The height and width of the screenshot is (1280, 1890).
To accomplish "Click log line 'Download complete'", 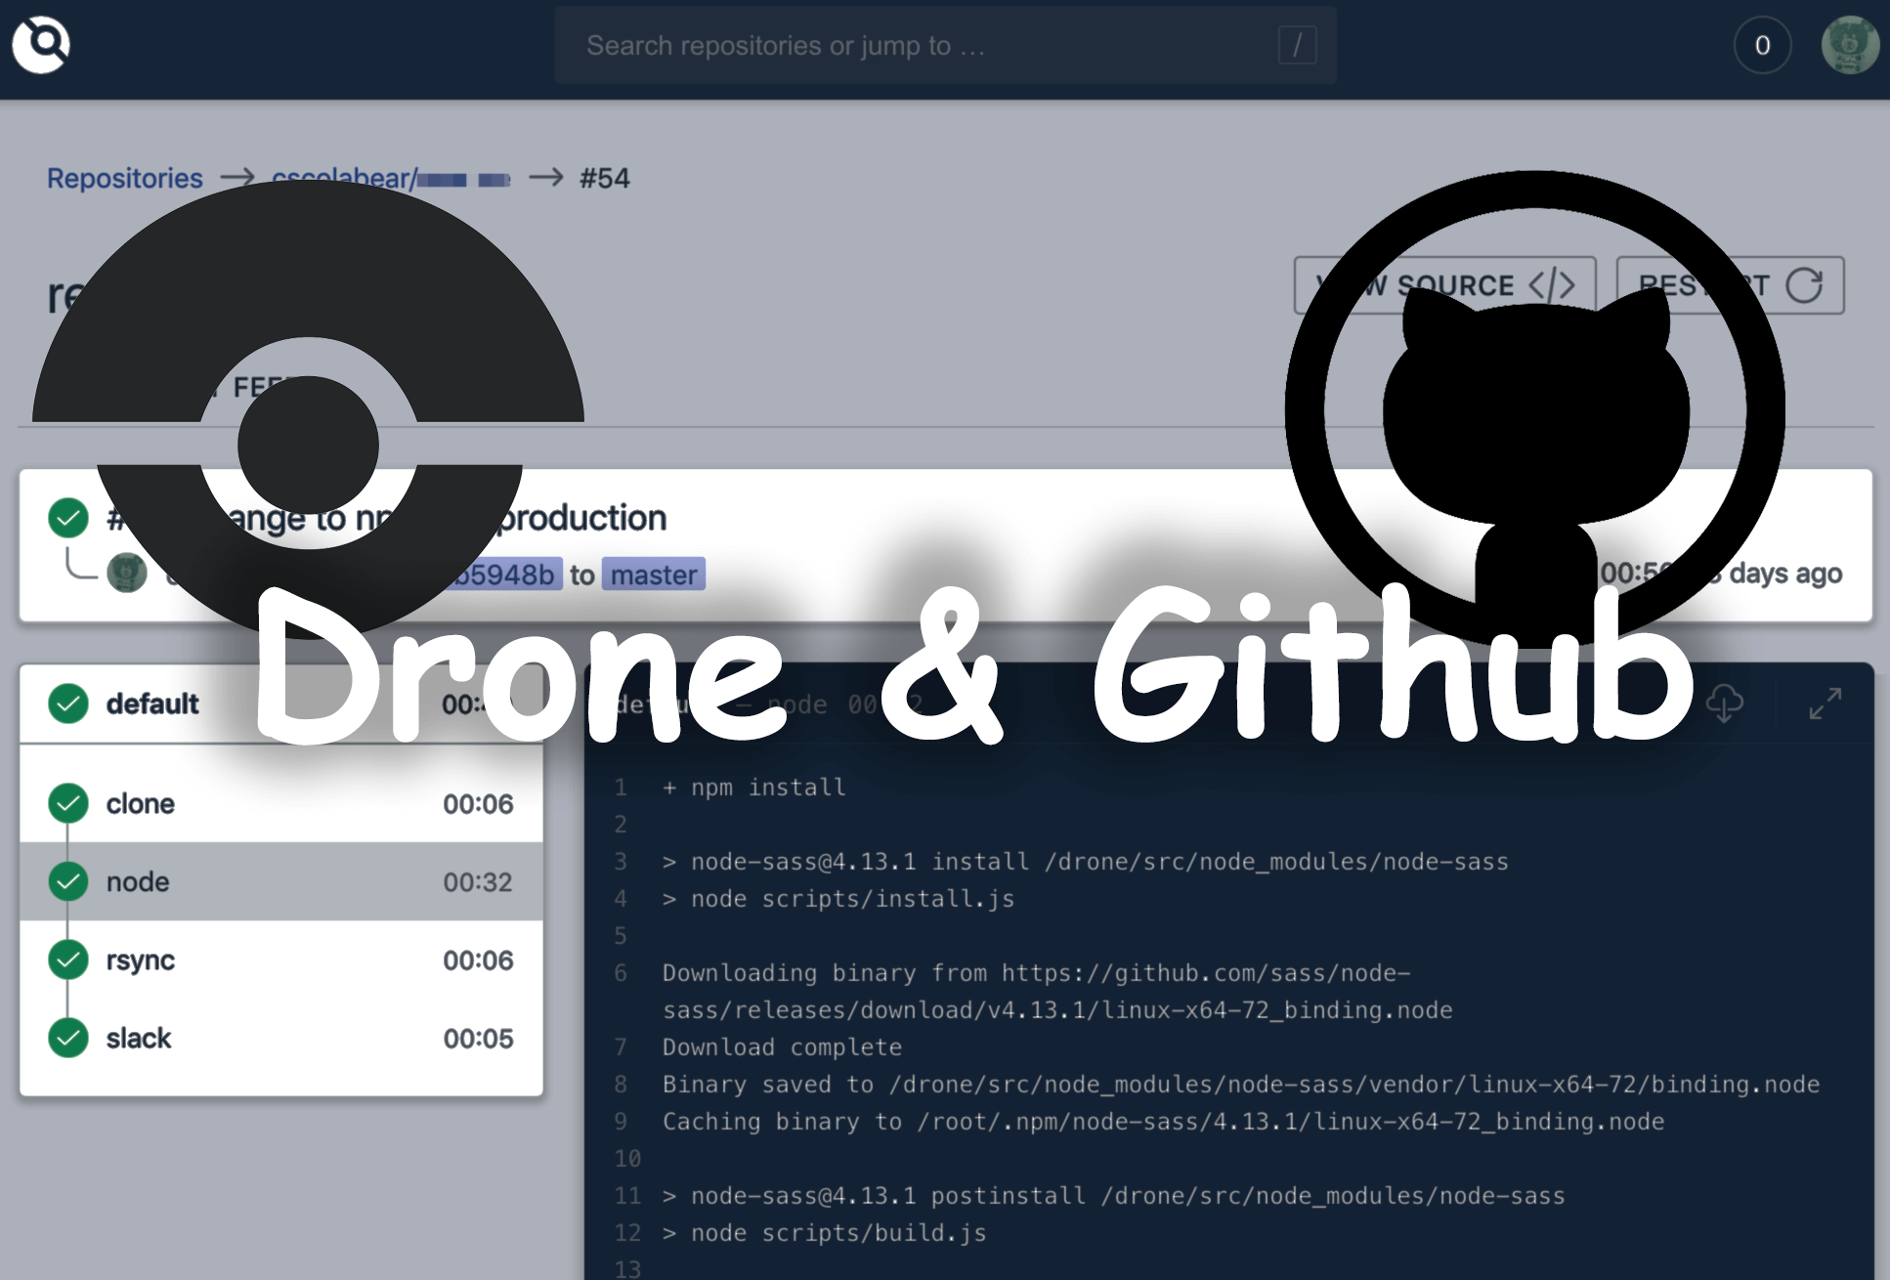I will (782, 1047).
